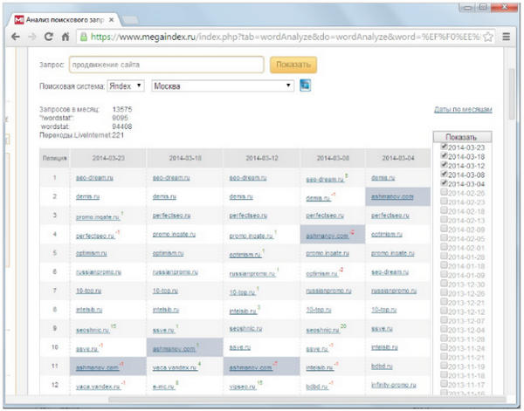Open perfectseo.ru link in 2014-03-18 column
524x411 pixels.
coord(171,216)
